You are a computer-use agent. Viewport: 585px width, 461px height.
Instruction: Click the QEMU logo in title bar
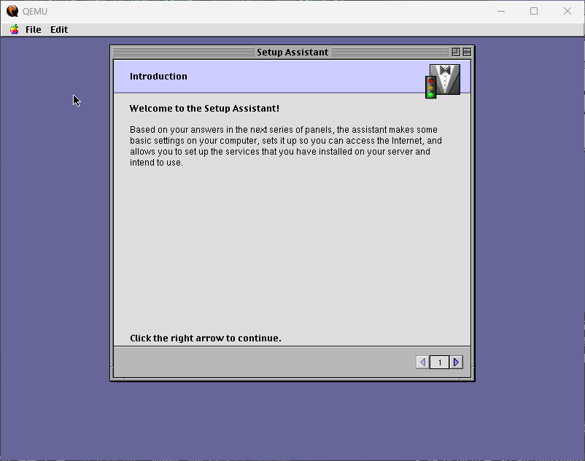12,11
